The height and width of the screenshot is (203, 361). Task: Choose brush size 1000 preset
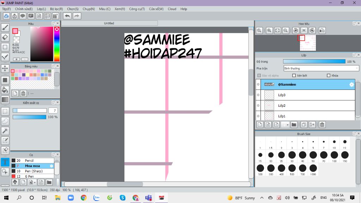pyautogui.click(x=313, y=170)
